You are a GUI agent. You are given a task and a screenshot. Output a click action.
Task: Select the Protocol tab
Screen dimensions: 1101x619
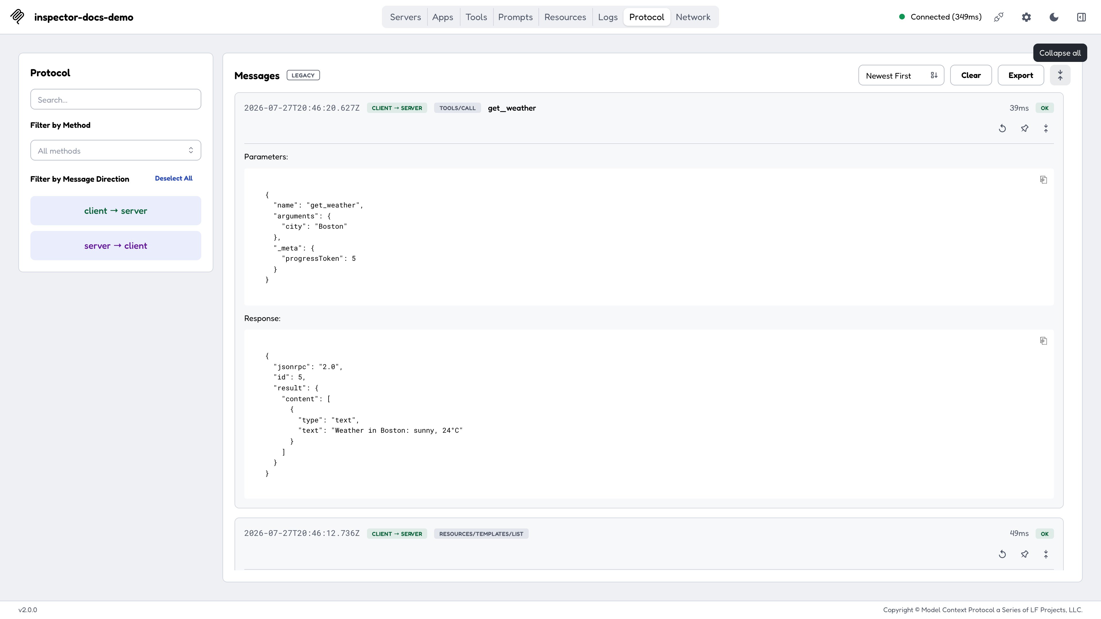(x=647, y=17)
